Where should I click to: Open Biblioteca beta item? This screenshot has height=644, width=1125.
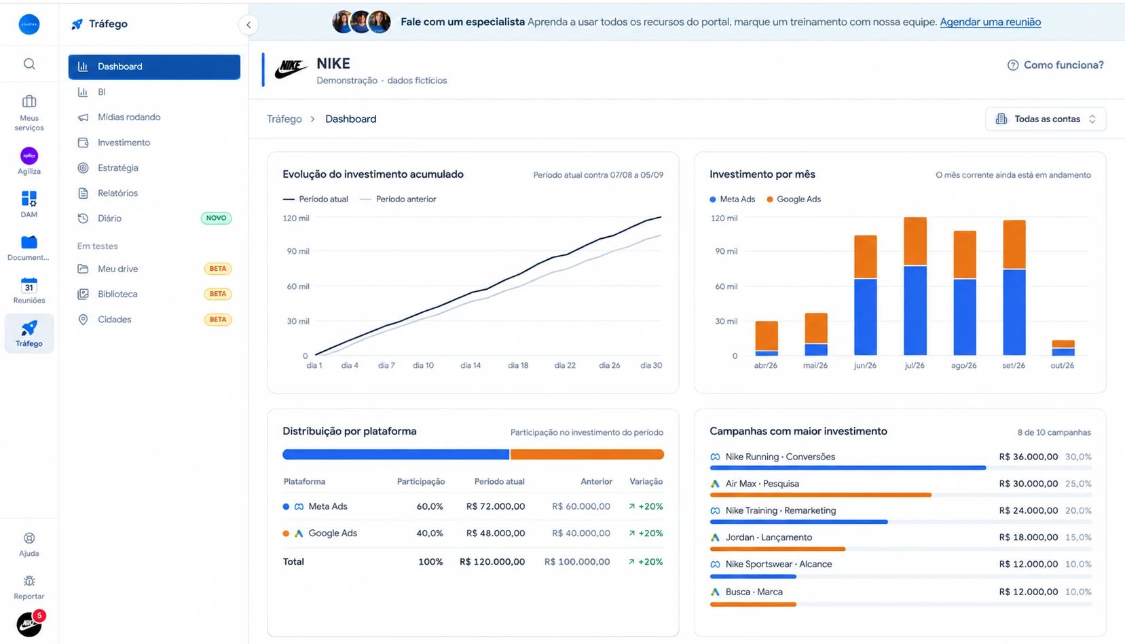[x=154, y=294]
